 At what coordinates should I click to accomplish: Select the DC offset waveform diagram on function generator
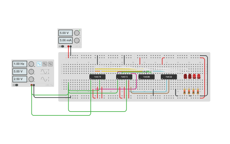[45, 79]
